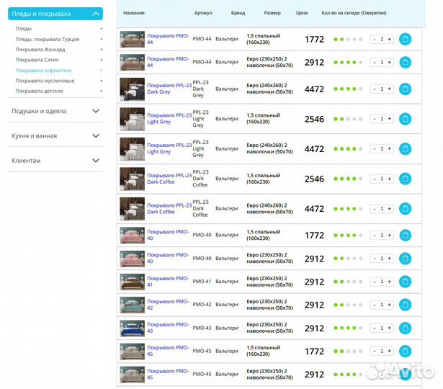Decrease quantity for Покрывало PMO-43
The image size is (443, 389).
tap(374, 328)
